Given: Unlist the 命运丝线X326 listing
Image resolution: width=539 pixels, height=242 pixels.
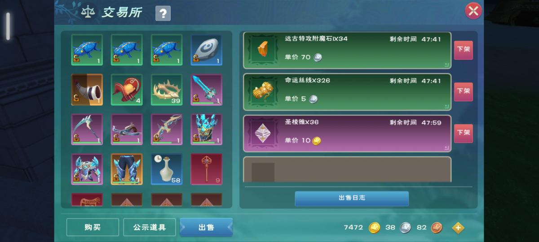Looking at the screenshot, I should coord(463,91).
